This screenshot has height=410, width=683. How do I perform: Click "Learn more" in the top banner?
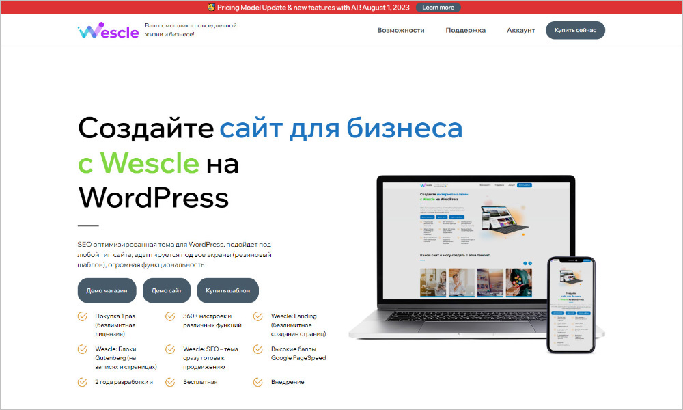(438, 8)
